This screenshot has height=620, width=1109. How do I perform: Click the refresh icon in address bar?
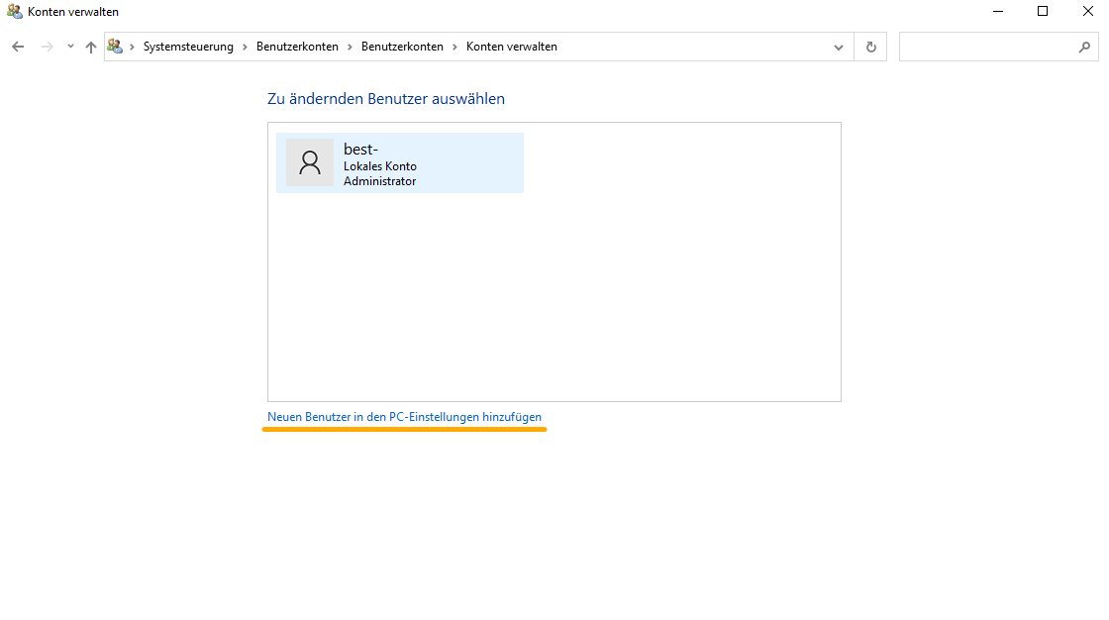(870, 46)
